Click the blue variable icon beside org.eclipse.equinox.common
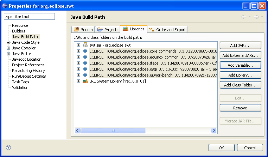Viewport: 268px width, 157px height. [x=85, y=57]
